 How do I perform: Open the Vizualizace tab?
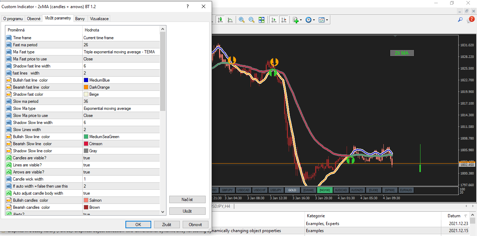coord(99,19)
